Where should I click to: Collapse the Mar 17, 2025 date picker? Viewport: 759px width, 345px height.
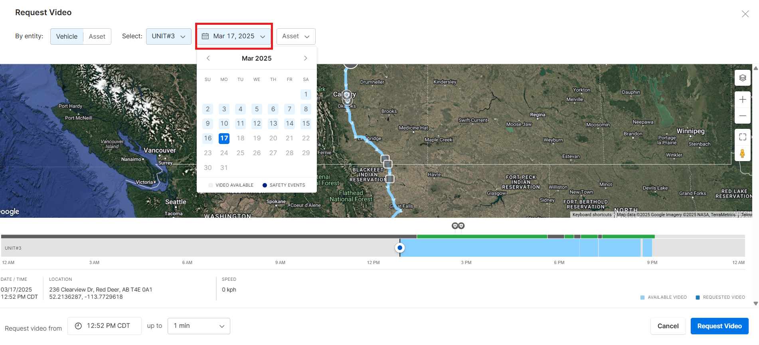(234, 36)
